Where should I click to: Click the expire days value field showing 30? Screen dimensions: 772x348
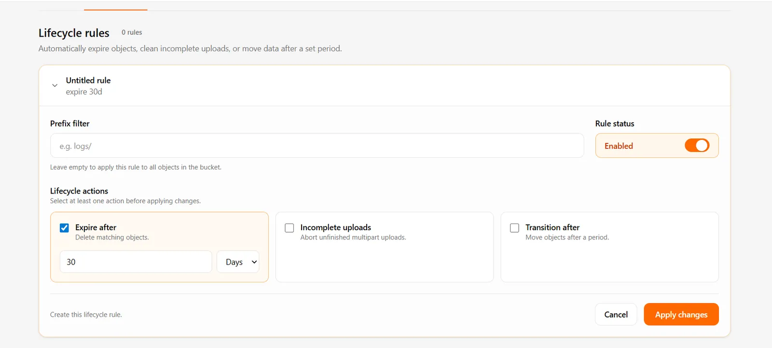coord(136,262)
